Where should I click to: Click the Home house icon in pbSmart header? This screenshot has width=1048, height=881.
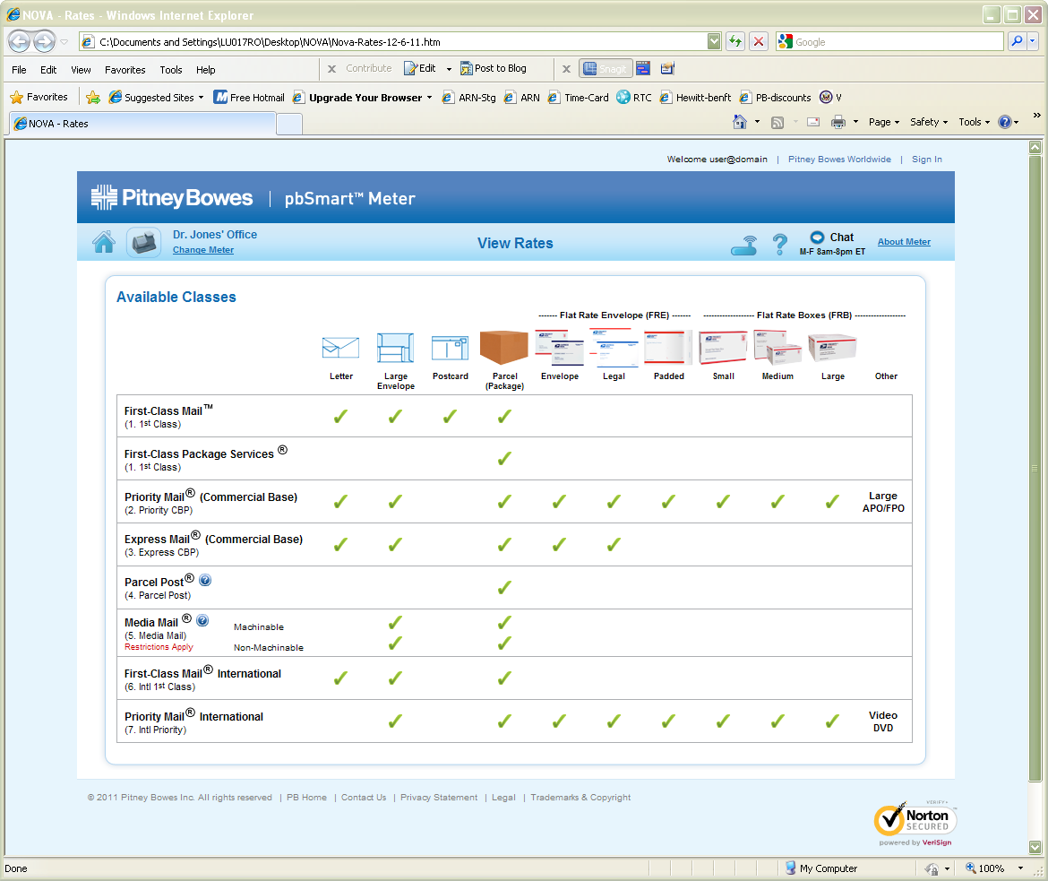point(104,241)
